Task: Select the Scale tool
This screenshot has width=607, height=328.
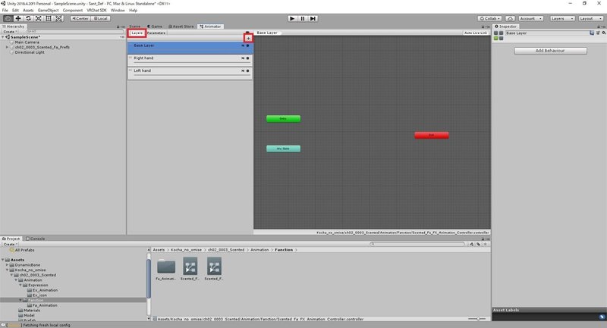Action: (39, 18)
